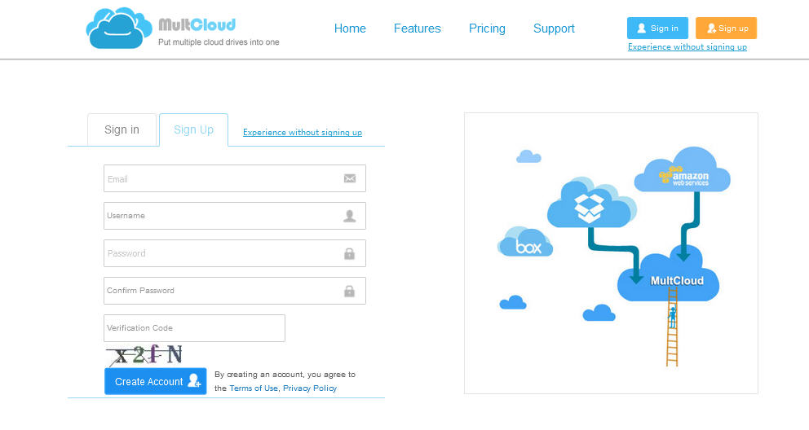
Task: Open header Experience without signing up link
Action: (687, 47)
